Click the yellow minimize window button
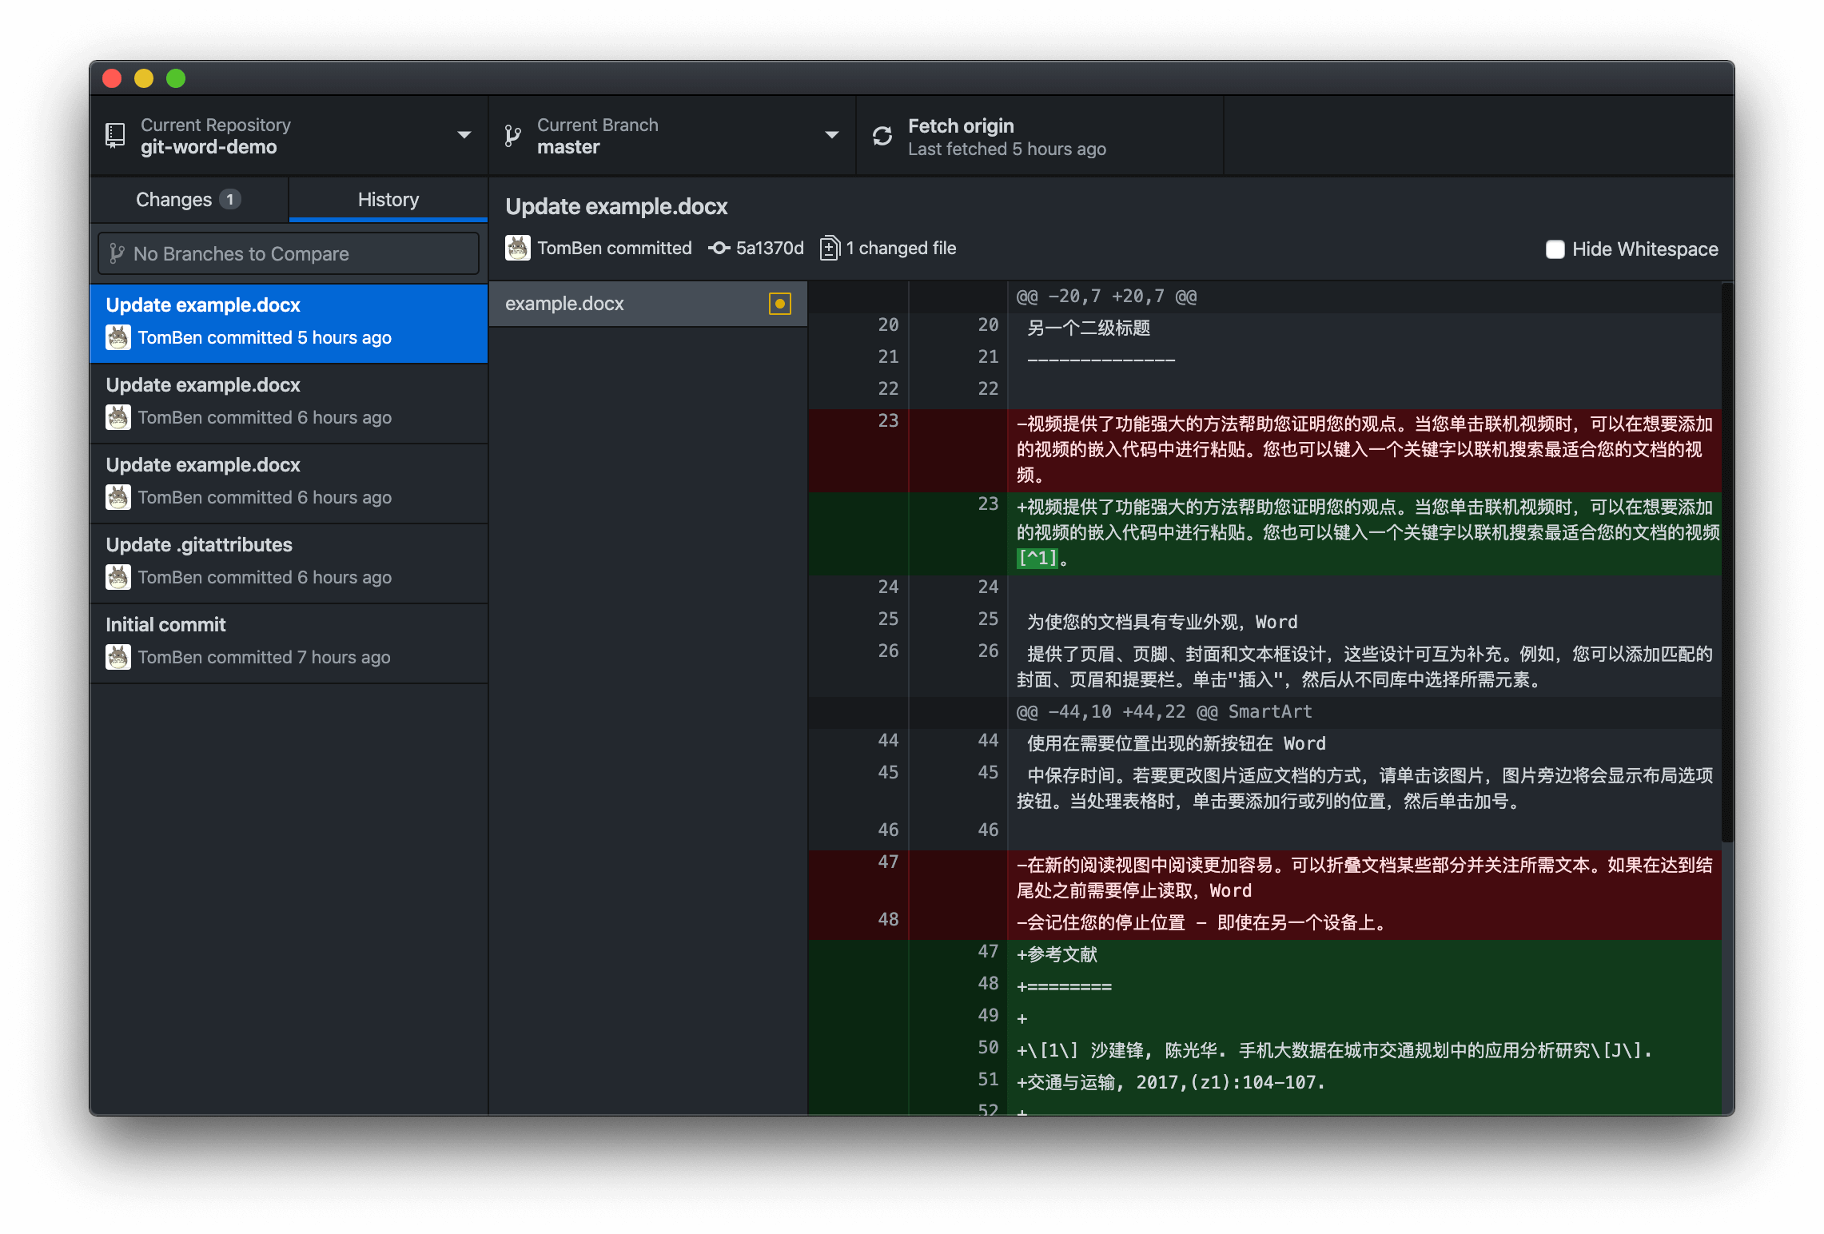The image size is (1824, 1234). (x=144, y=78)
